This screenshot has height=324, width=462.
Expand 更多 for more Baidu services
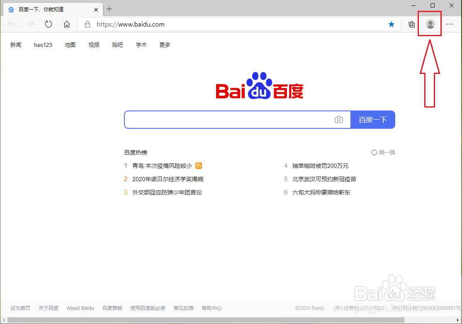164,44
